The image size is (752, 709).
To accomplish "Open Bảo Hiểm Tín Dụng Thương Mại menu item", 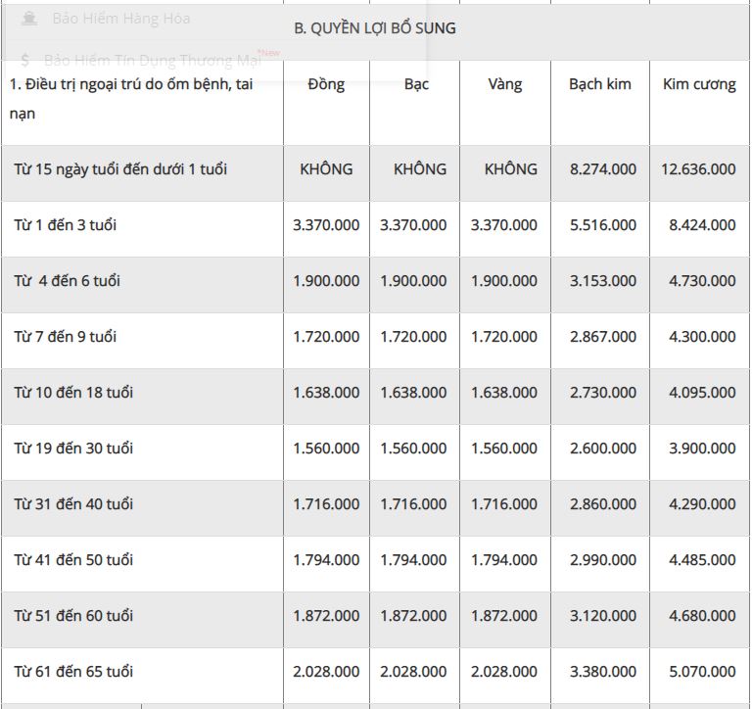I will (153, 61).
